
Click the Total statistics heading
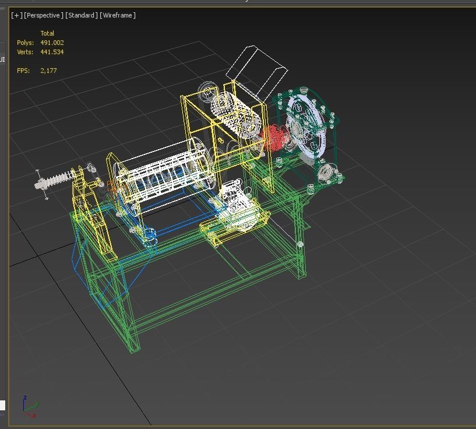click(47, 33)
